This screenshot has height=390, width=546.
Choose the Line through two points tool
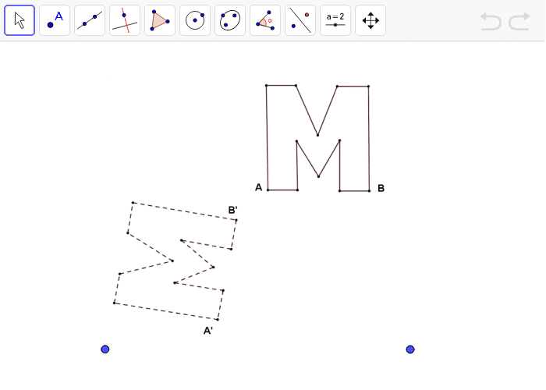pos(90,20)
